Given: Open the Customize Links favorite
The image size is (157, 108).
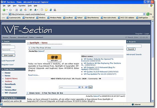Looking at the screenshot, I should click(x=13, y=18).
